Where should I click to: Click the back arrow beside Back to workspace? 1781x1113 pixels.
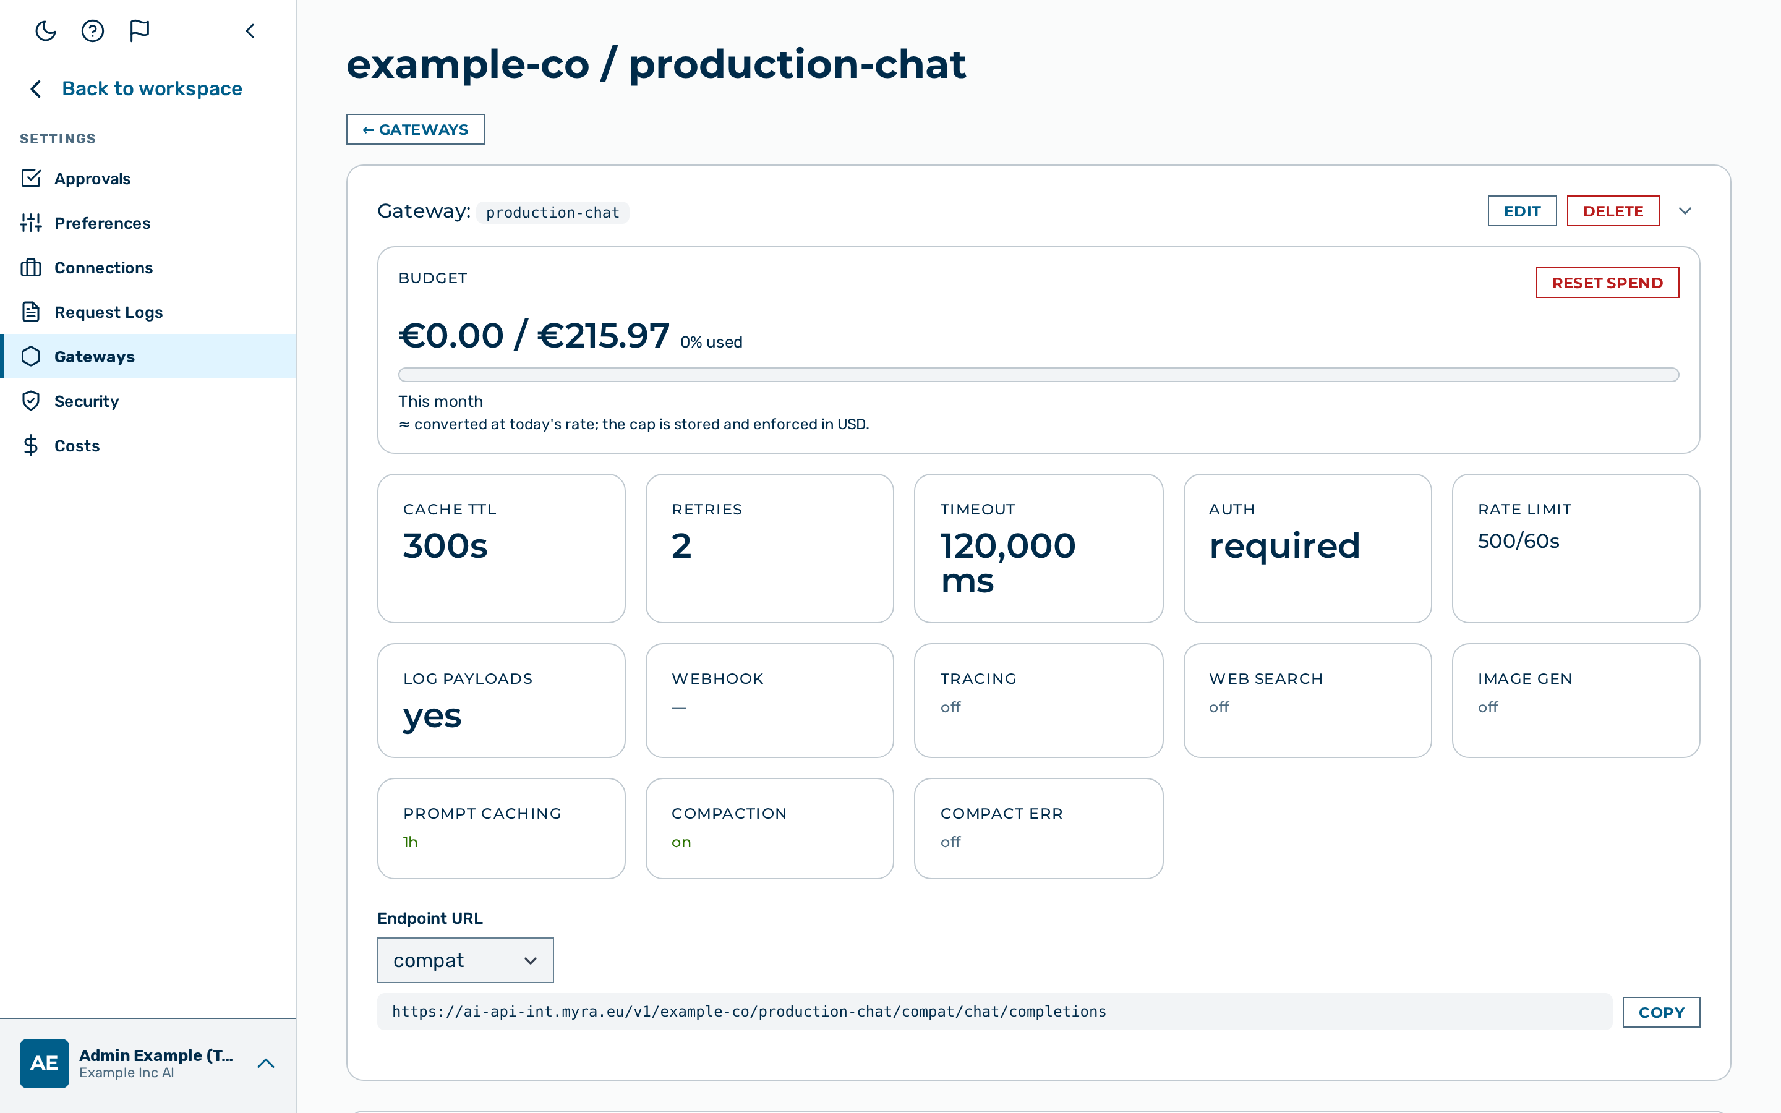35,89
